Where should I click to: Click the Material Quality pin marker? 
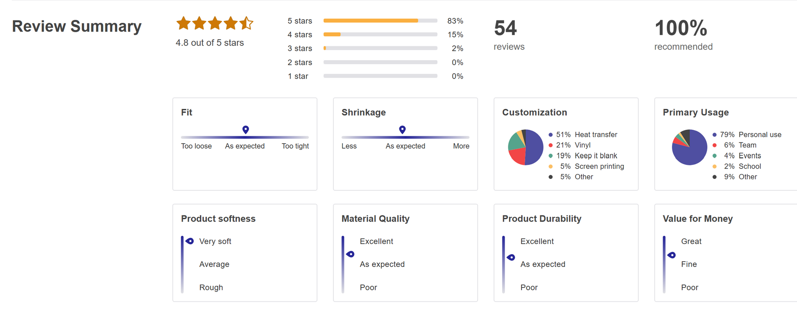pos(350,254)
